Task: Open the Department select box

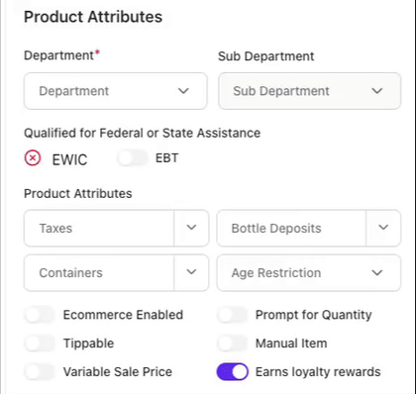Action: coord(116,91)
